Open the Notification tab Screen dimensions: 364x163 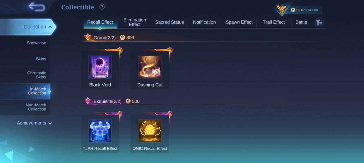tap(204, 22)
